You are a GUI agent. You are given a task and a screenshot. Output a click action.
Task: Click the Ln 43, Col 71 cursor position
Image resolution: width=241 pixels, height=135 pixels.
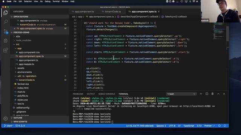(140, 126)
